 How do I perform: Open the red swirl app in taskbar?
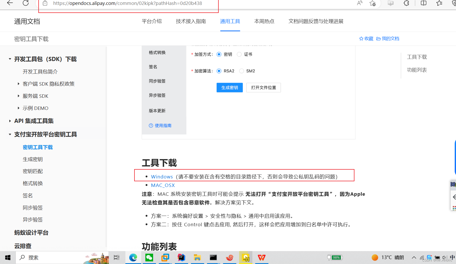point(230,258)
